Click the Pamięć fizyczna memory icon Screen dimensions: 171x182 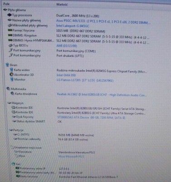click(x=10, y=30)
